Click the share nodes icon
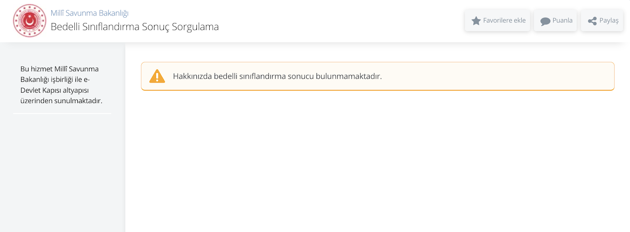The image size is (630, 232). tap(592, 21)
